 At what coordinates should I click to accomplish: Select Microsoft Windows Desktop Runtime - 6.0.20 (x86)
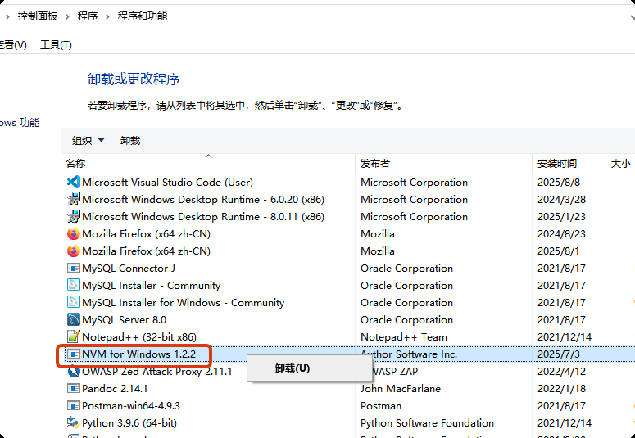click(203, 200)
